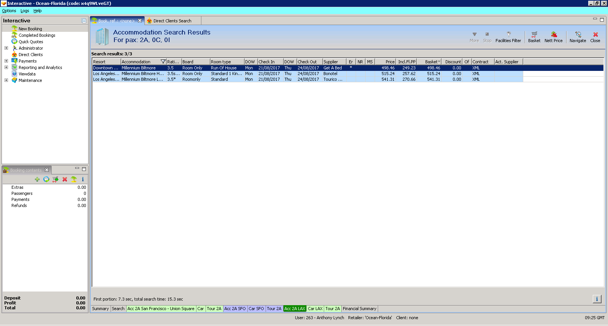This screenshot has height=326, width=608.
Task: Open the Options menu
Action: coord(9,11)
